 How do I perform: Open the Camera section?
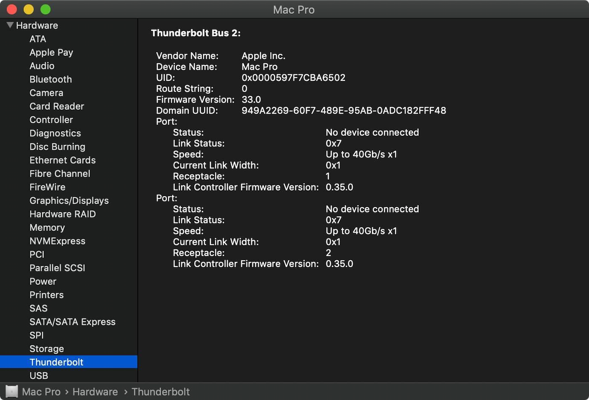46,93
